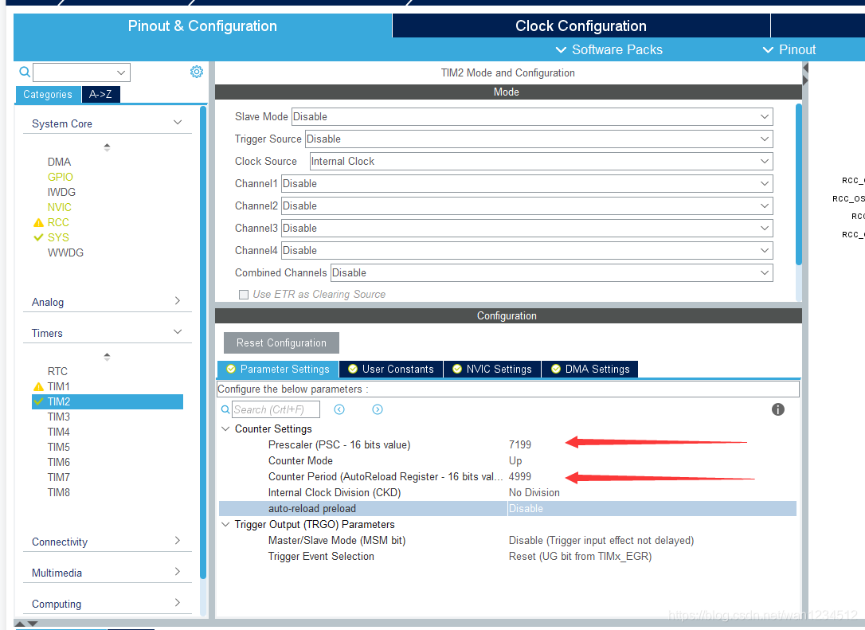The height and width of the screenshot is (630, 865).
Task: Click the RCC warning triangle icon
Action: pos(38,223)
